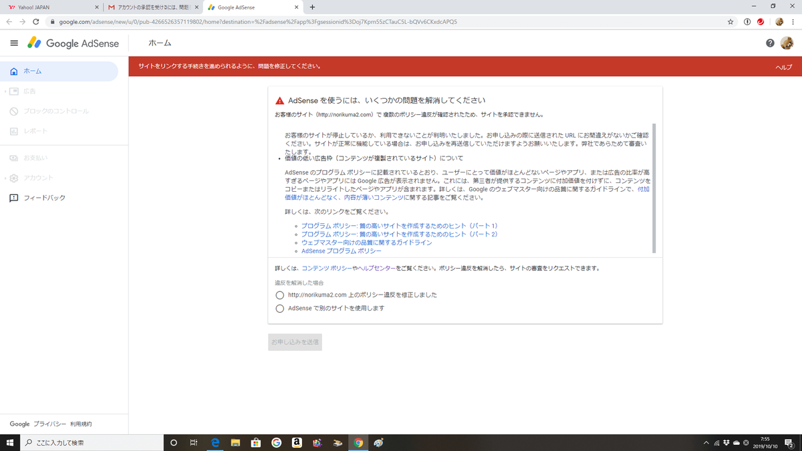This screenshot has height=451, width=802.
Task: Open the AdSense hamburger menu
Action: [x=14, y=43]
